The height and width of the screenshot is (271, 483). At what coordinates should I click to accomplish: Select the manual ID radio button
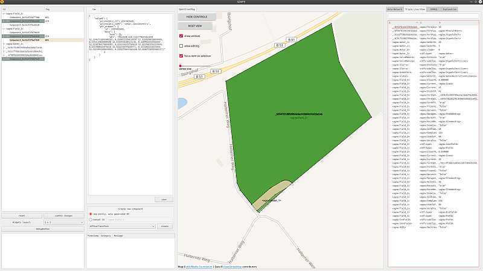[91, 220]
